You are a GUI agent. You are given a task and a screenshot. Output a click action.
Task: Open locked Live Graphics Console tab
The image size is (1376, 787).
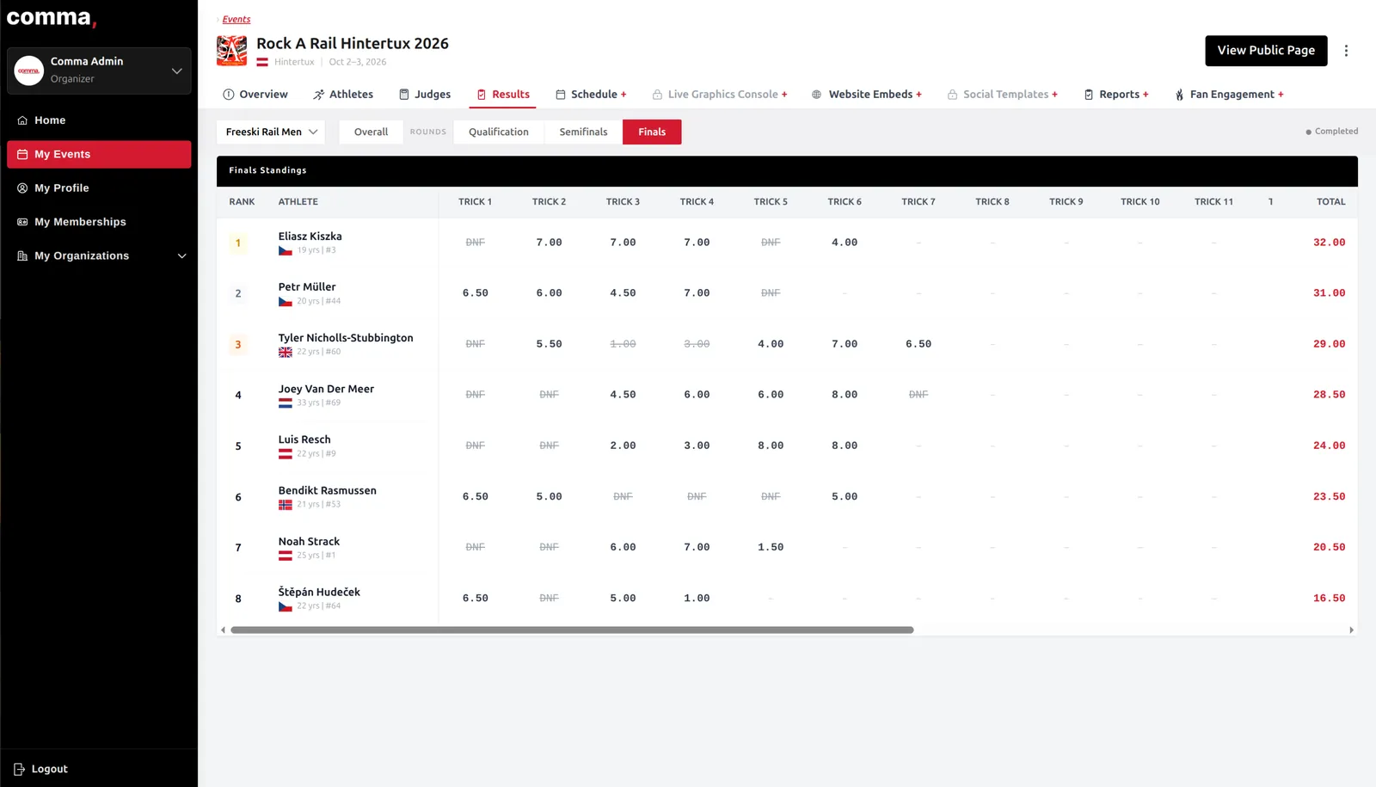pos(720,95)
